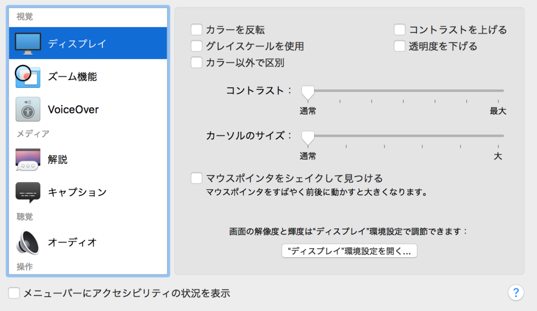Enable コントラストを上げる checkbox
The image size is (537, 311).
(399, 30)
